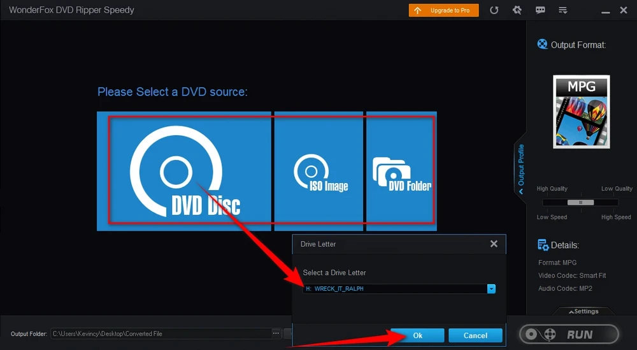Close the WonderFox DVD Ripper window
637x350 pixels.
click(x=624, y=10)
